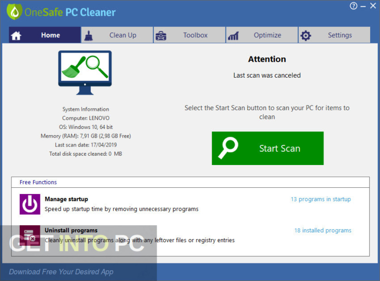Click 'Total disk space cleaned: 0 MB'
This screenshot has height=281, width=380.
click(x=86, y=154)
